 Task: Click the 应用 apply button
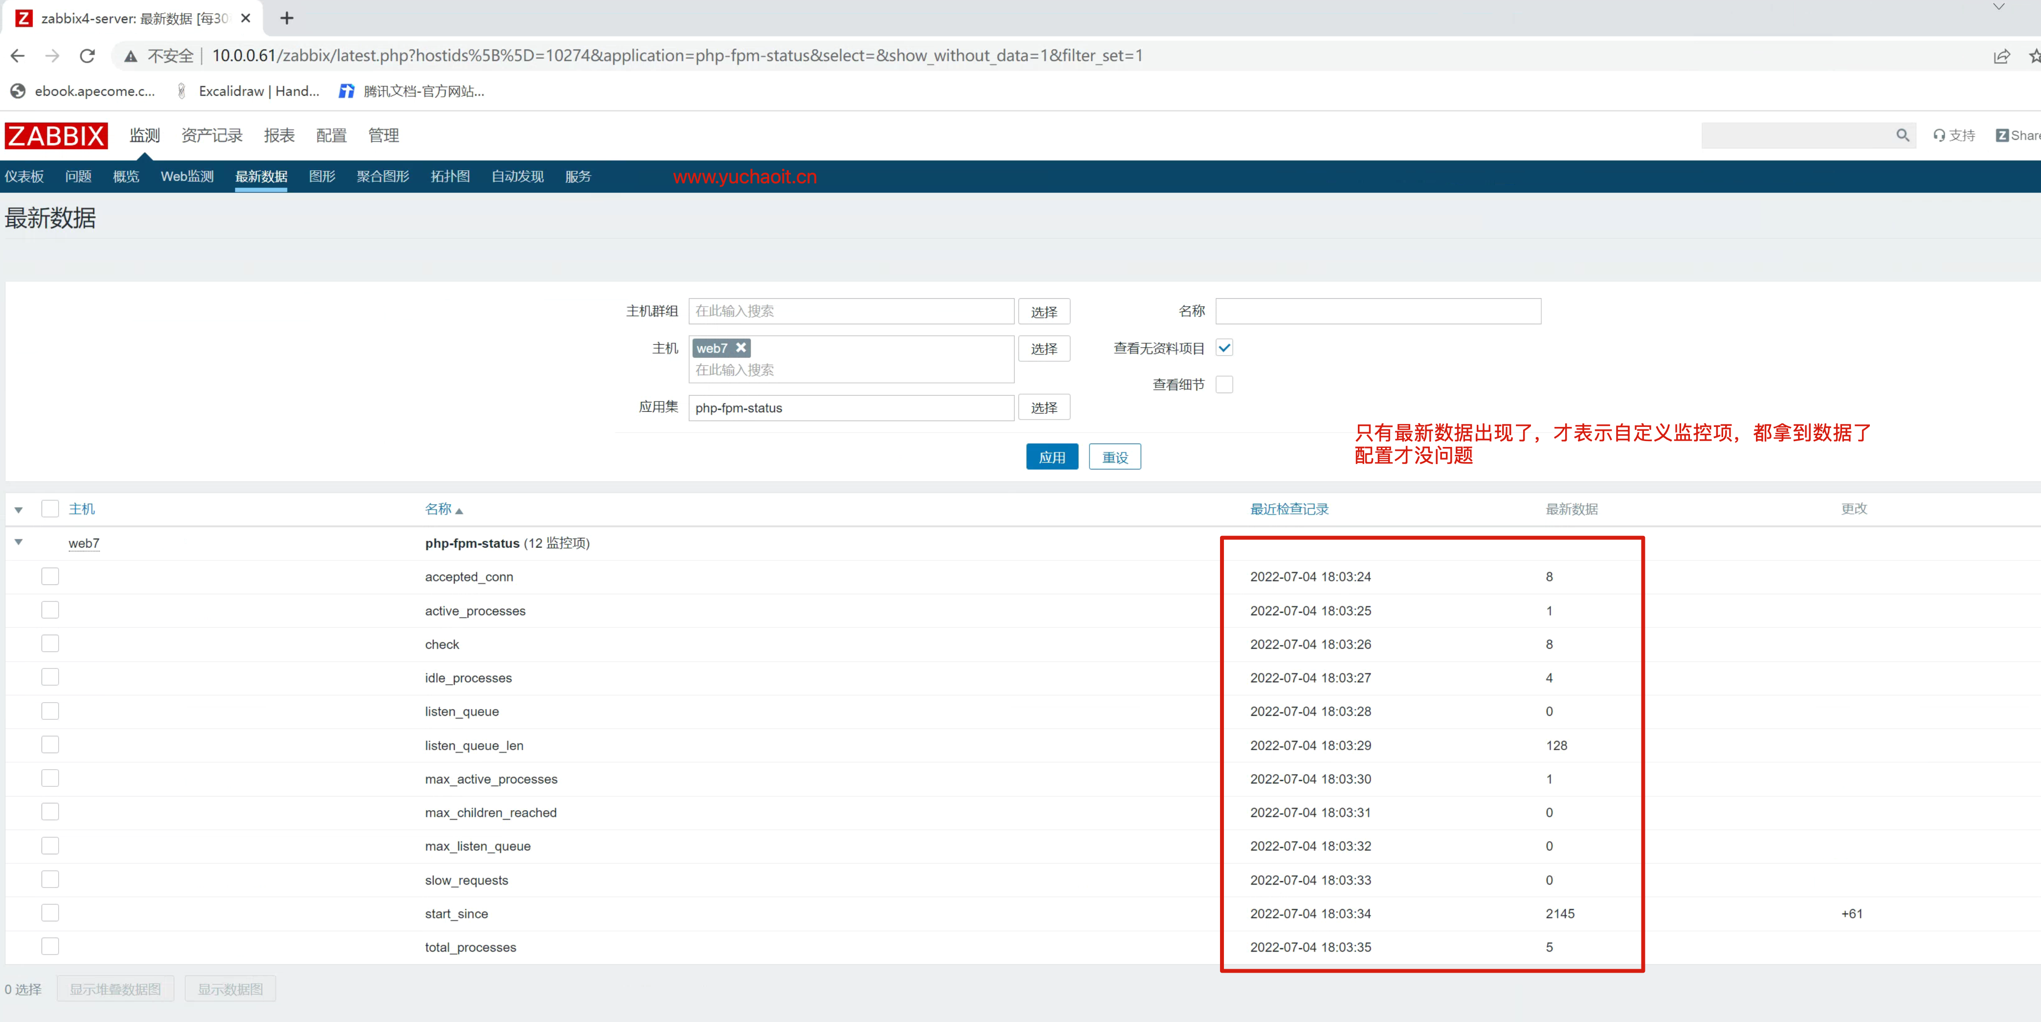pyautogui.click(x=1051, y=457)
